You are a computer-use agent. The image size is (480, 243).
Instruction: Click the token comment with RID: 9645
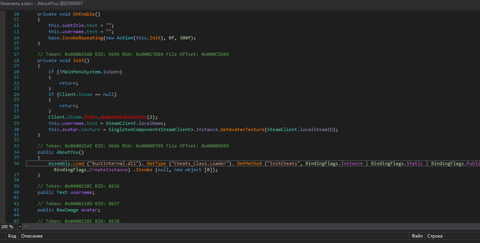click(x=133, y=54)
